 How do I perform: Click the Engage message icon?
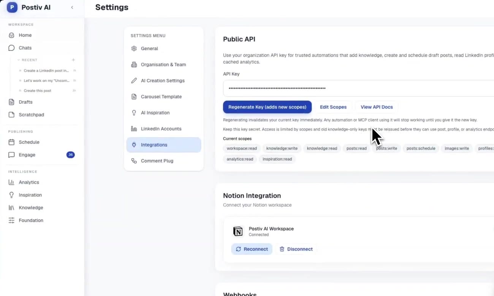(11, 155)
